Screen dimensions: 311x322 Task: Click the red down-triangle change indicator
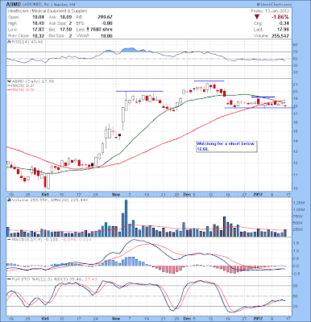pos(257,17)
